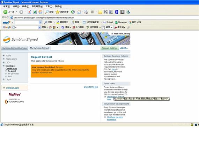The image size is (199, 149).
Task: Click the blue Bluetooth toolbar icon
Action: click(117, 12)
